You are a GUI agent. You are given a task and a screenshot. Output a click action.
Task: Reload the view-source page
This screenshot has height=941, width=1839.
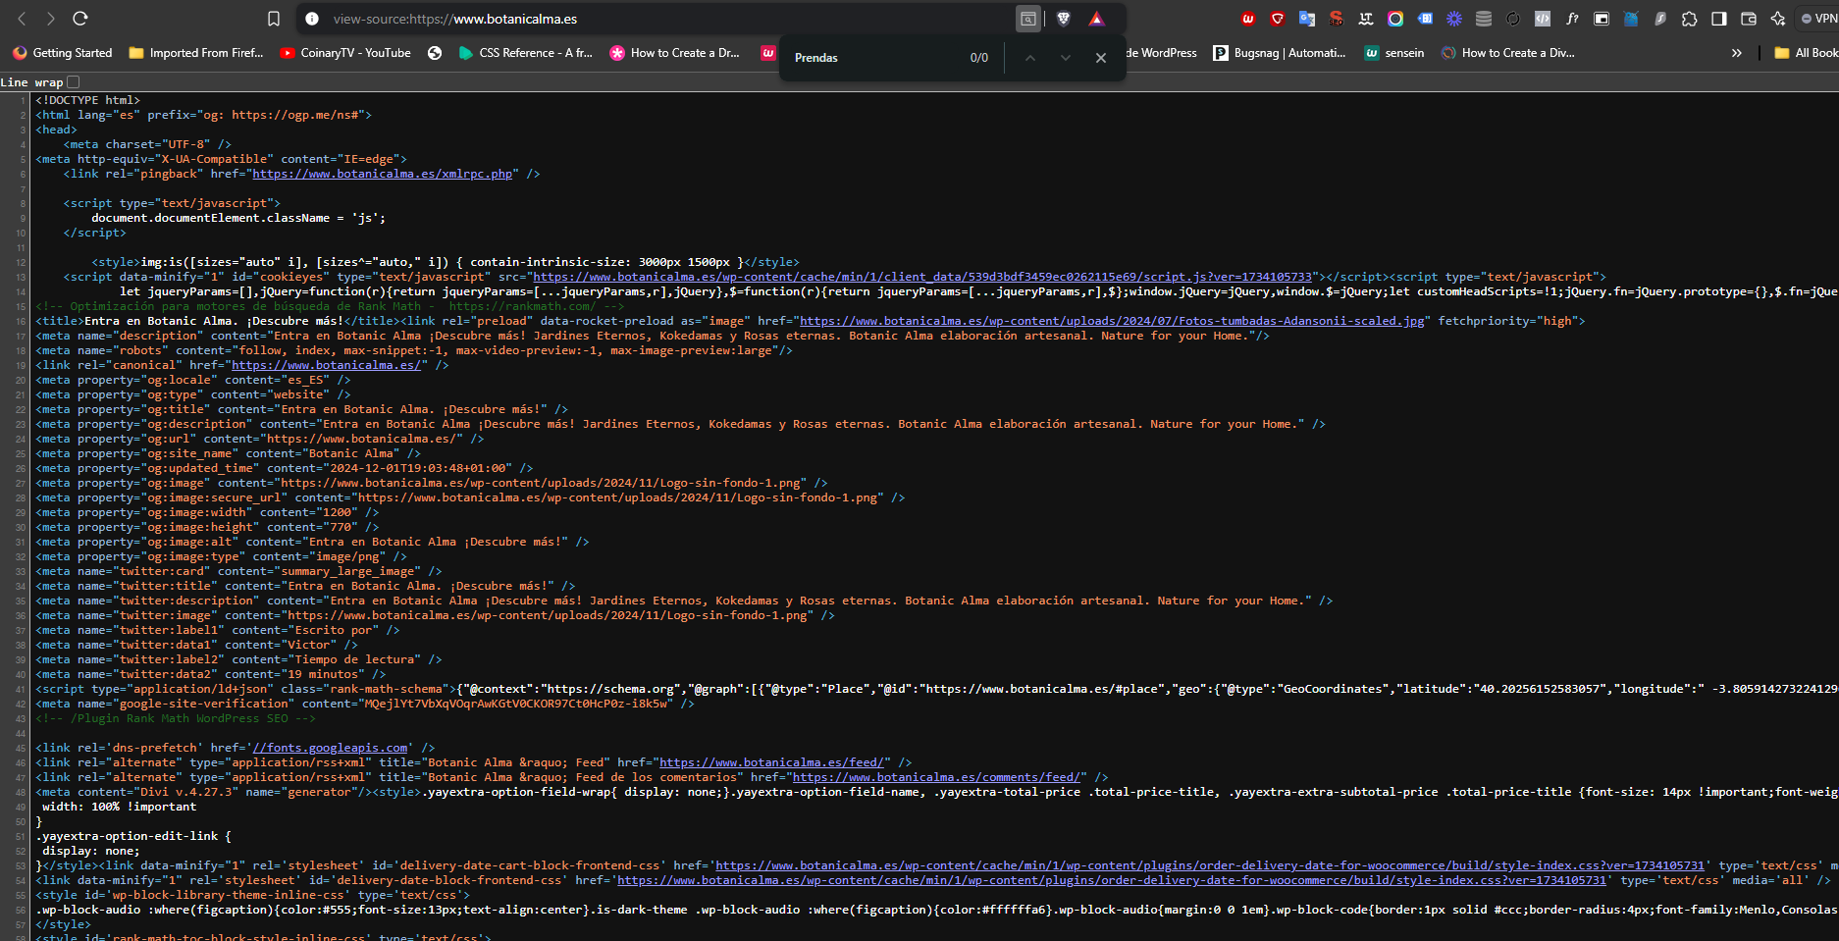point(80,19)
